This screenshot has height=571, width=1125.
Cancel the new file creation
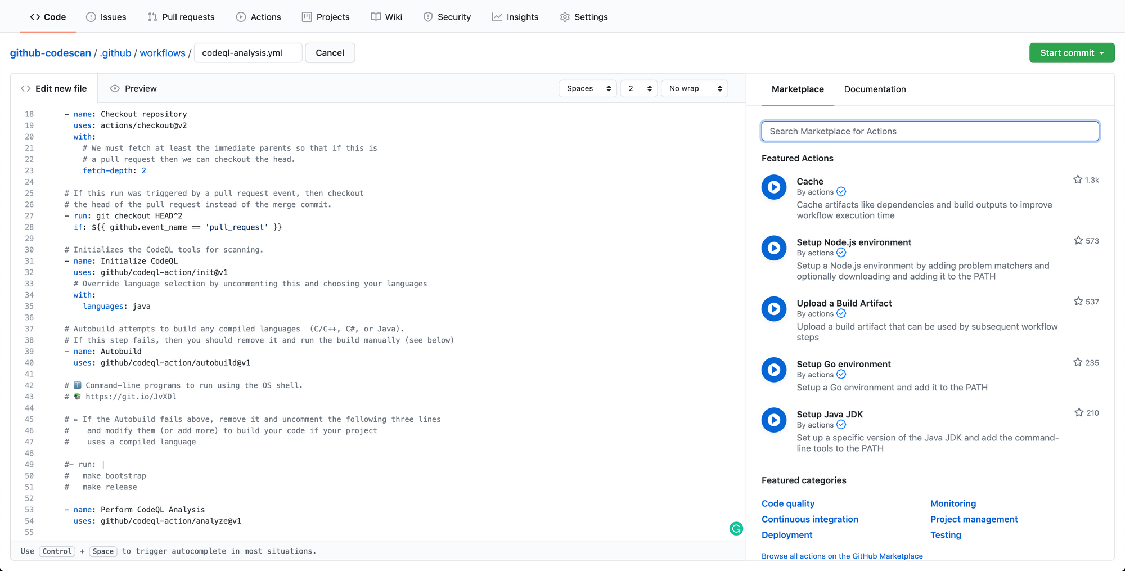click(330, 53)
